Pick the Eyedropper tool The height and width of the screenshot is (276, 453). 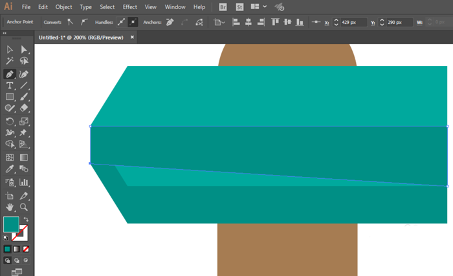10,169
